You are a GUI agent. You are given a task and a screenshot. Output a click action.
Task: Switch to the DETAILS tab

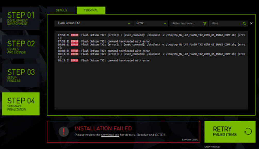coord(62,10)
